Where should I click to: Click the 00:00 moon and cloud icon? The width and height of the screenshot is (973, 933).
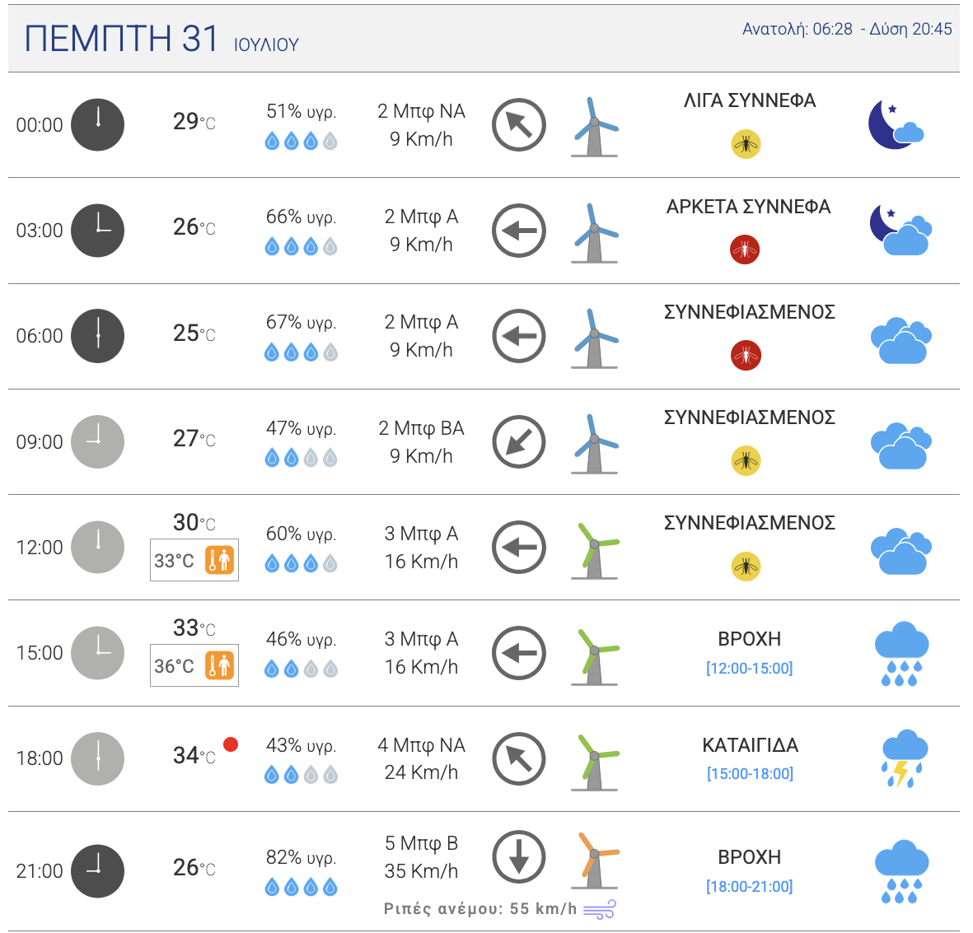(x=896, y=125)
